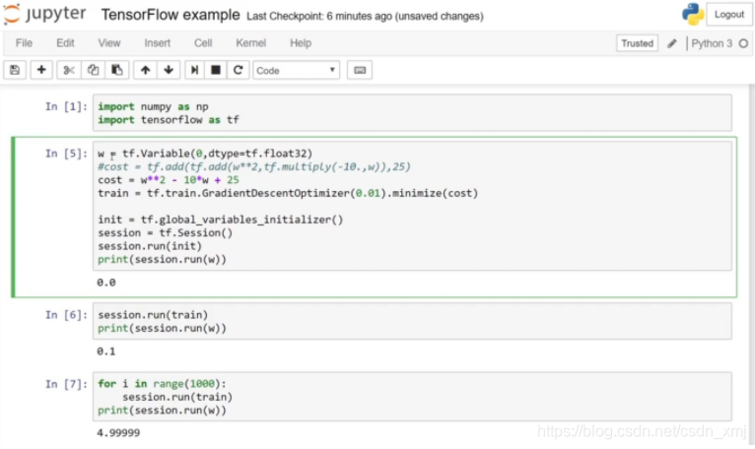This screenshot has width=755, height=449.
Task: Click the Jupyter logo
Action: point(44,14)
